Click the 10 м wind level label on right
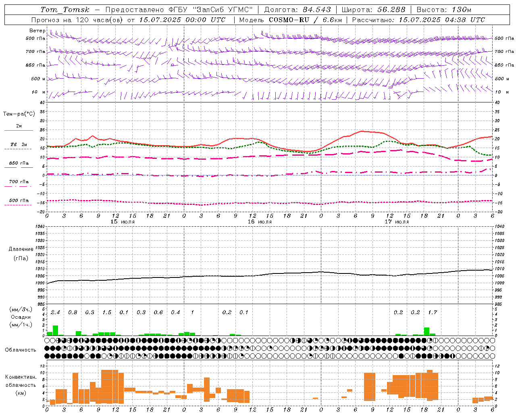 (501, 92)
